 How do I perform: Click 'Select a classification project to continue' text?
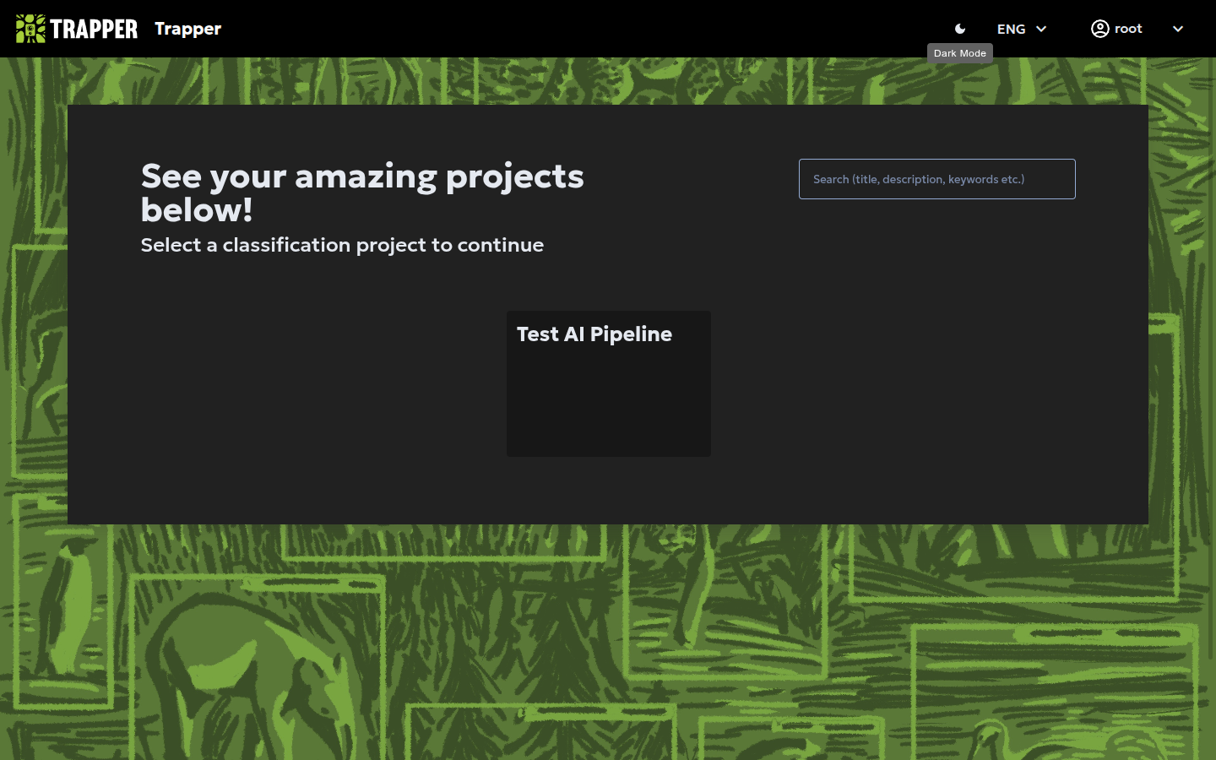tap(342, 245)
